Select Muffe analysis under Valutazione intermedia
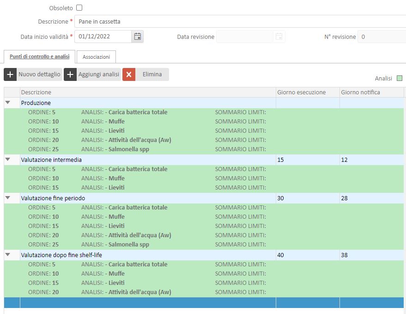The height and width of the screenshot is (314, 406). point(204,179)
